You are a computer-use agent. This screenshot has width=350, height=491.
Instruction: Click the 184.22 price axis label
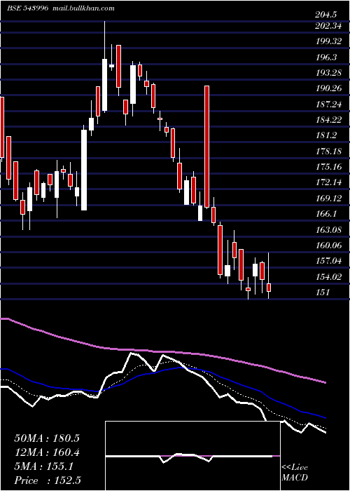coord(328,120)
